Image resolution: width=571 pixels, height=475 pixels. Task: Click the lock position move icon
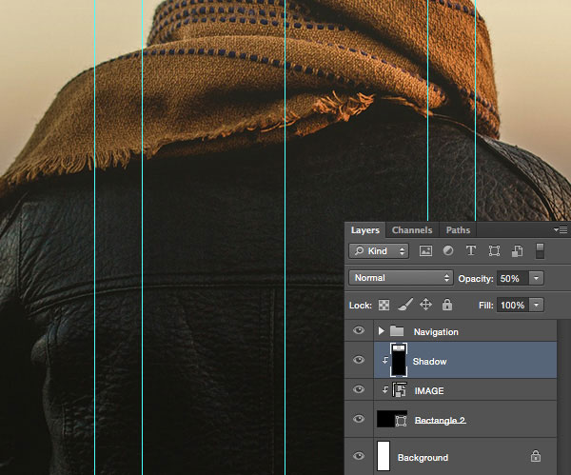(425, 305)
